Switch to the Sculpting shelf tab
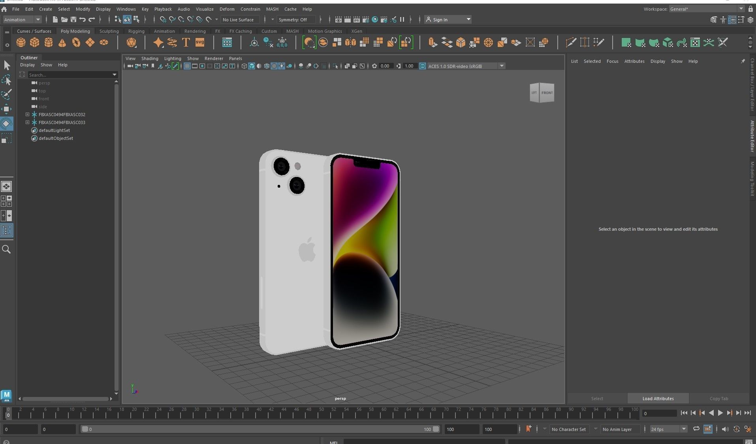756x444 pixels. pos(109,31)
